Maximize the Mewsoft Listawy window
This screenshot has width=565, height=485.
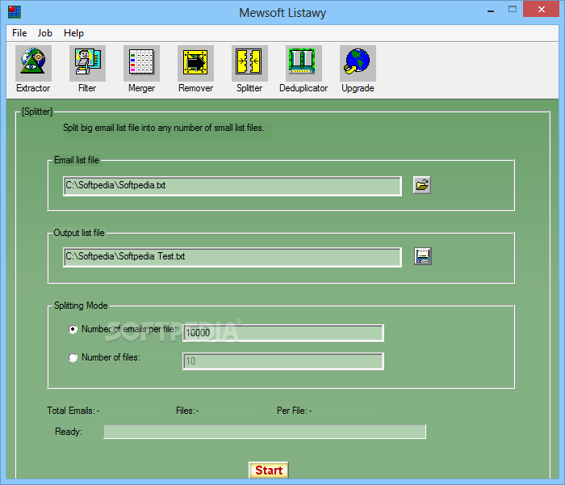pos(513,10)
